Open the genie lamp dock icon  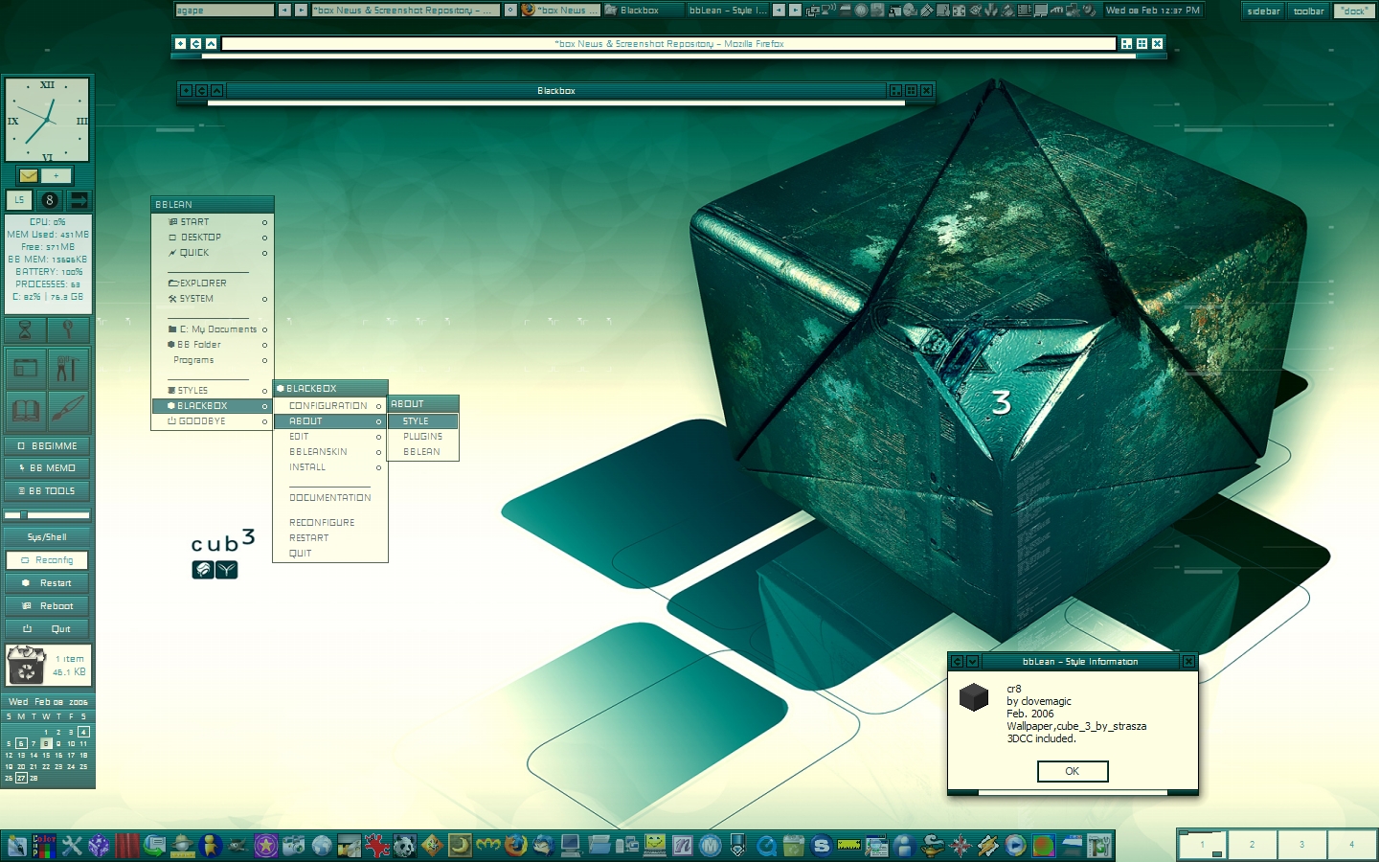(x=932, y=846)
